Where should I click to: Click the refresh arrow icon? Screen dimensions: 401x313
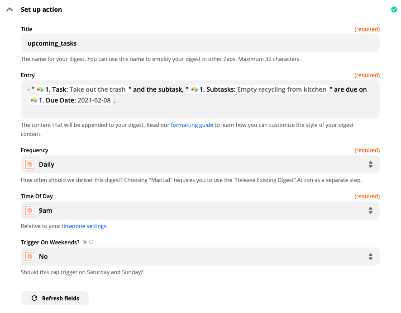coord(34,298)
